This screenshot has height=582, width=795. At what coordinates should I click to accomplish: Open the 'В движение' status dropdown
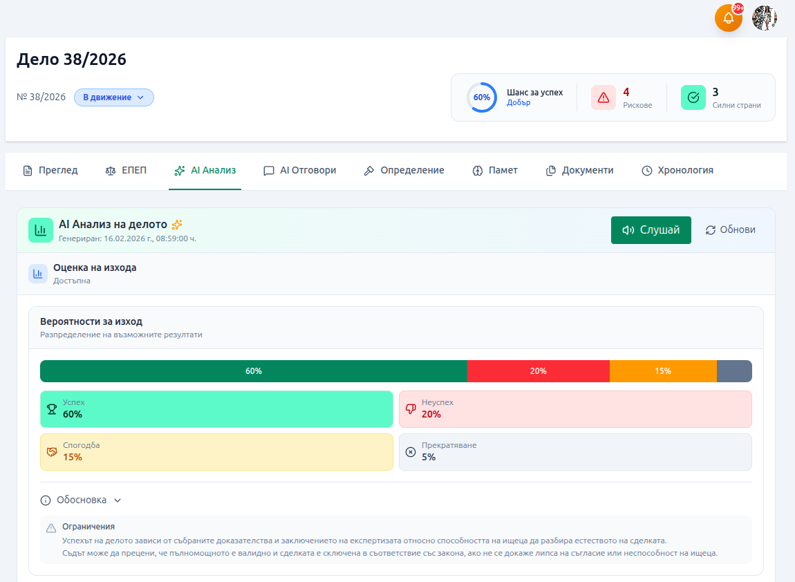[x=113, y=97]
